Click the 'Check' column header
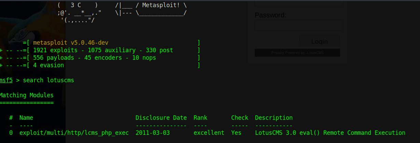This screenshot has height=143, width=420. 240,118
